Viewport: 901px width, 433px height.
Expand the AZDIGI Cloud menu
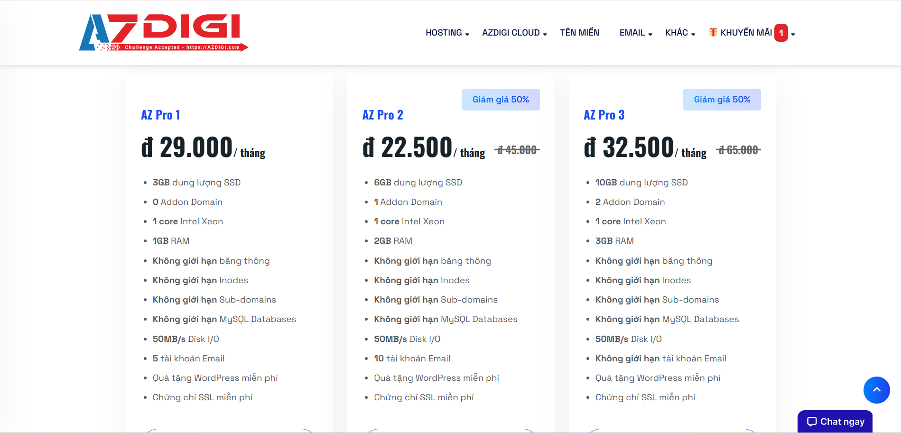click(x=514, y=33)
